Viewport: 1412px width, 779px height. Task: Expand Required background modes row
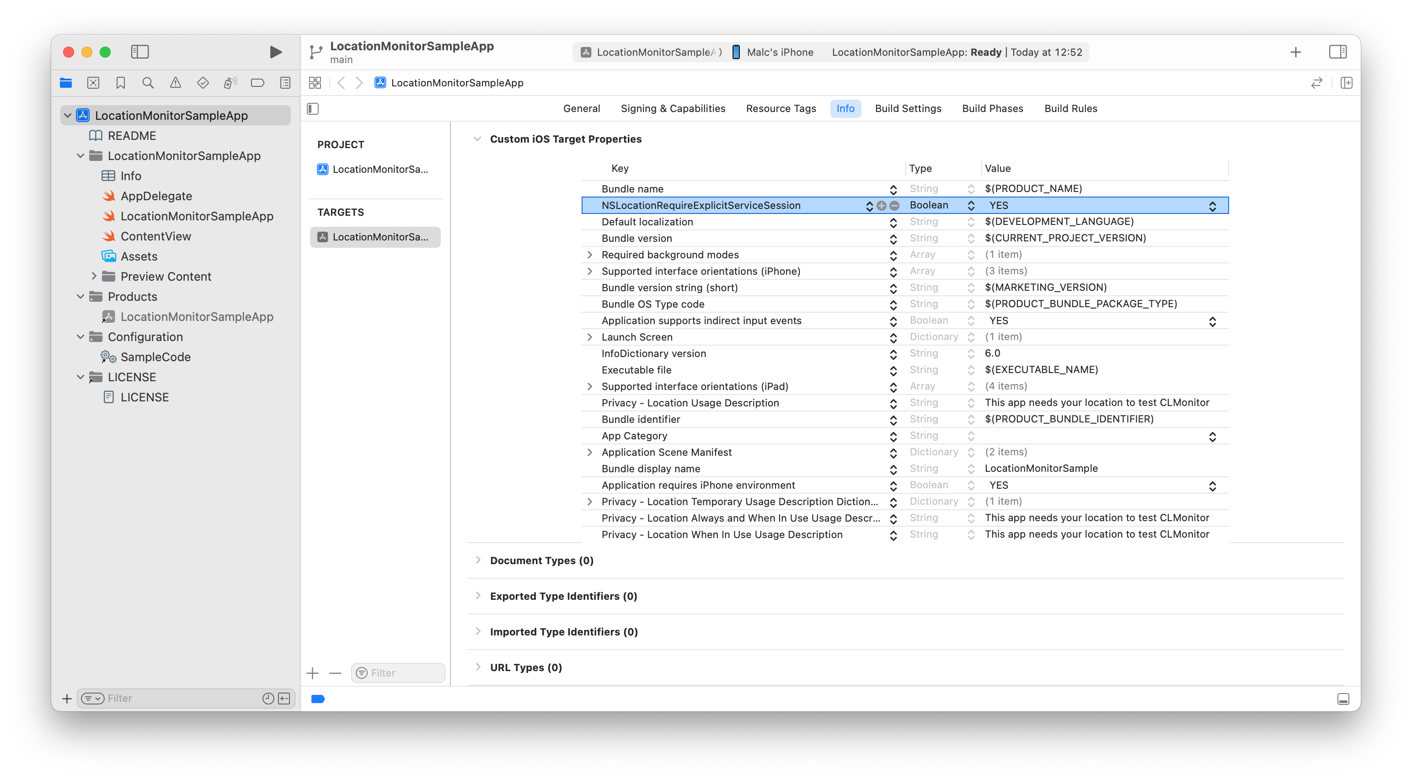click(590, 255)
